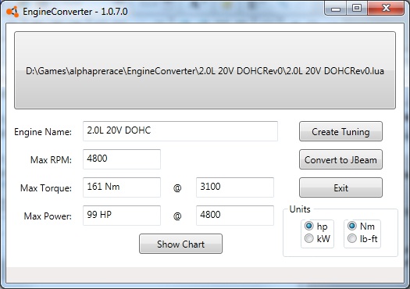Click the Max RPM input field

(122, 159)
